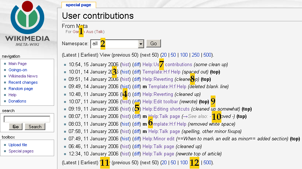The width and height of the screenshot is (302, 169).
Task: Show 500 entries in top pager
Action: point(207,55)
